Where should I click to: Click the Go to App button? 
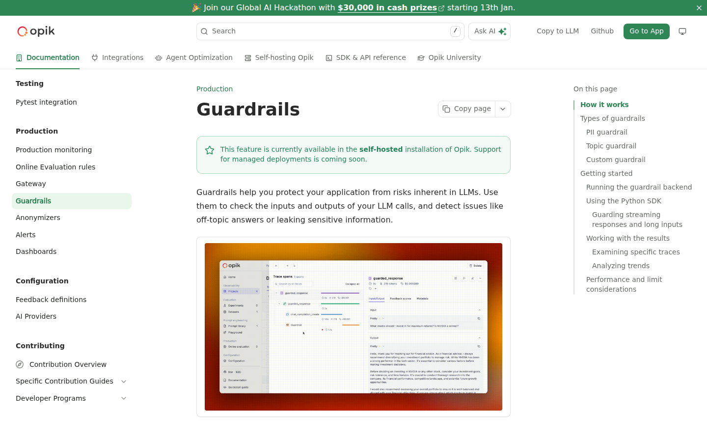point(646,31)
